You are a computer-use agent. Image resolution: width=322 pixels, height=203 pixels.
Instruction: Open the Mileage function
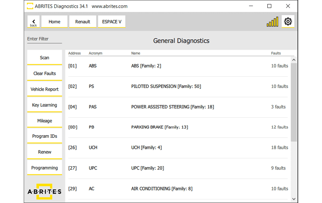pyautogui.click(x=44, y=121)
